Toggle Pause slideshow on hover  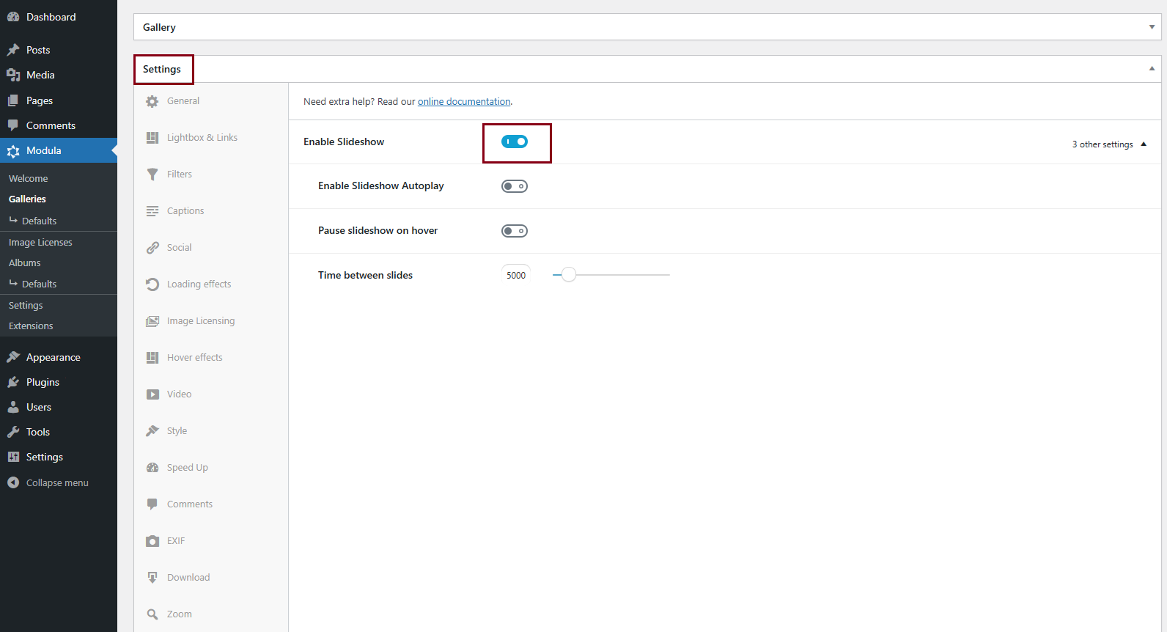coord(515,231)
